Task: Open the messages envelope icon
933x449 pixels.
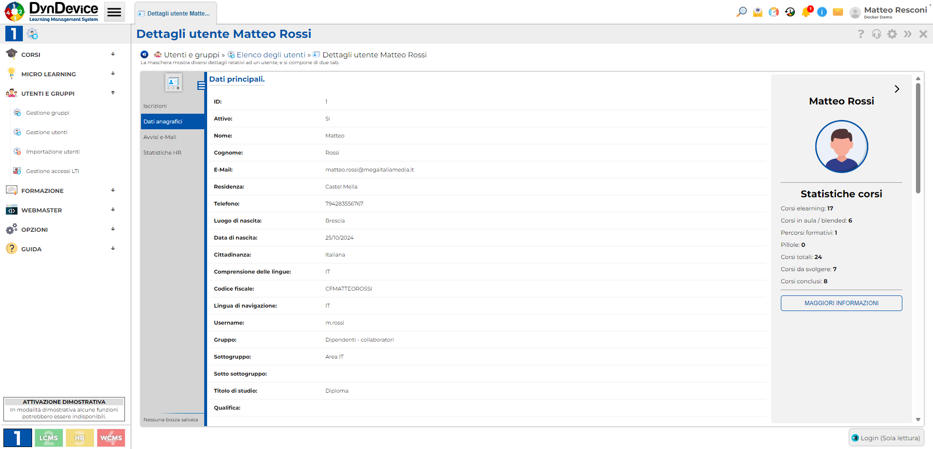Action: (837, 12)
